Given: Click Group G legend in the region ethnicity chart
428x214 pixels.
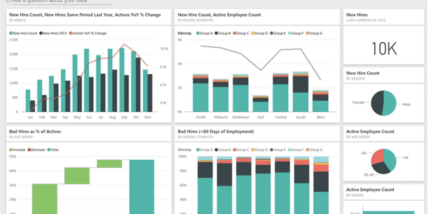Looking at the screenshot, I should [x=314, y=33].
